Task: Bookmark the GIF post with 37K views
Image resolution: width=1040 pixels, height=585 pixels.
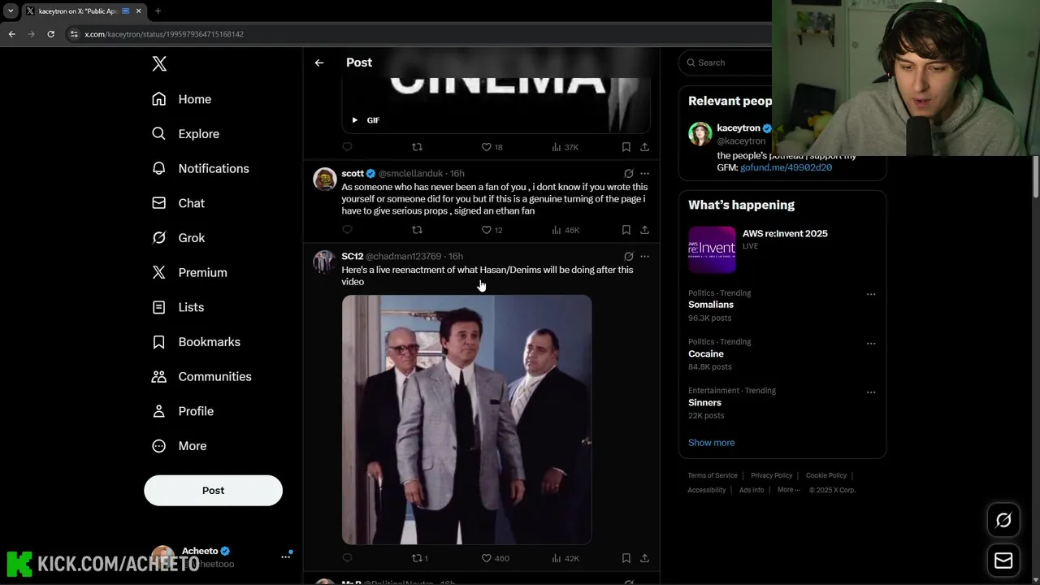Action: tap(626, 147)
